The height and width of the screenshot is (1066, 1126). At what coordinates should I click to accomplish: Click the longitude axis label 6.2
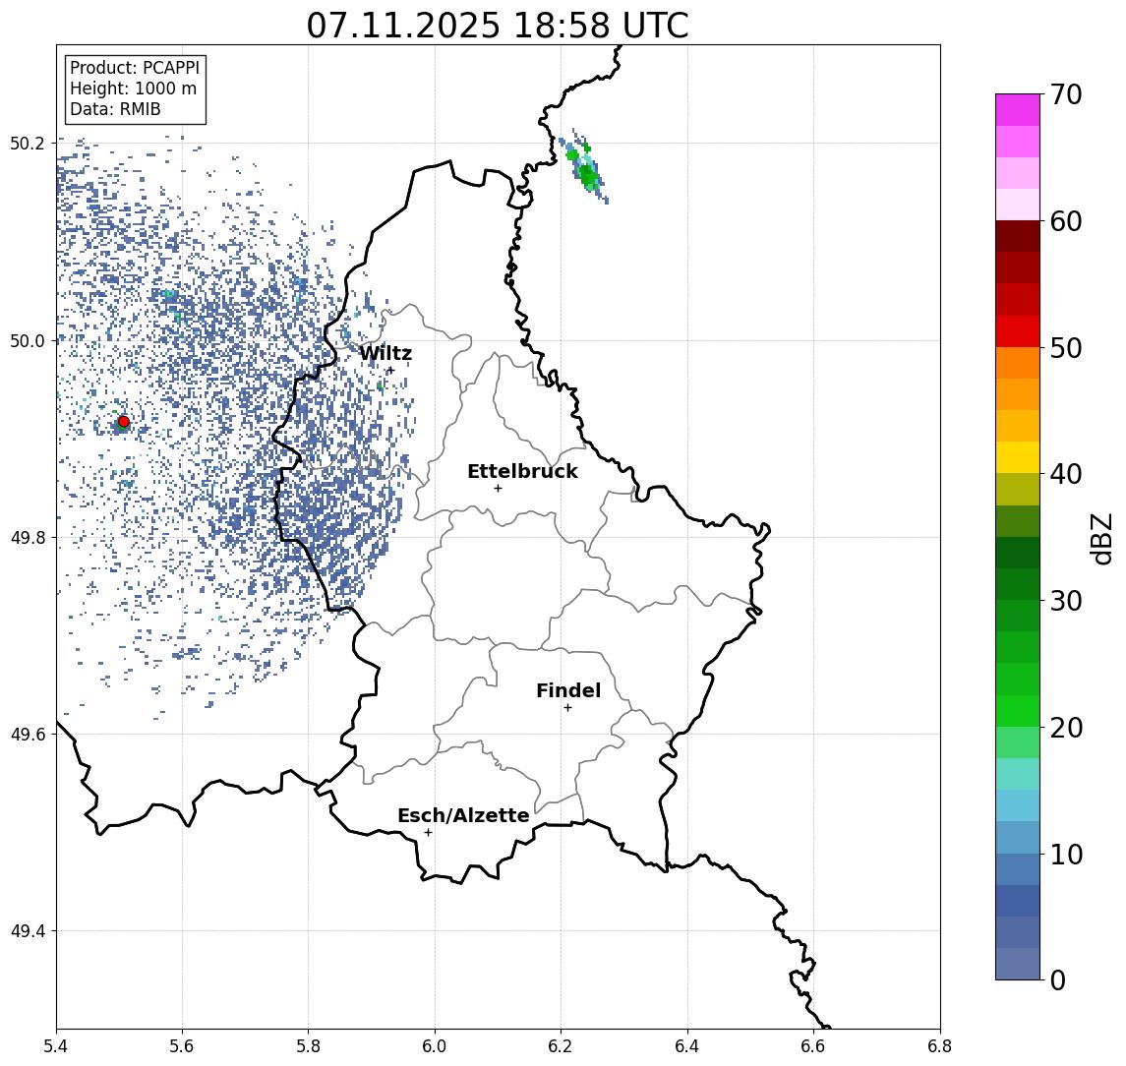coord(561,1046)
